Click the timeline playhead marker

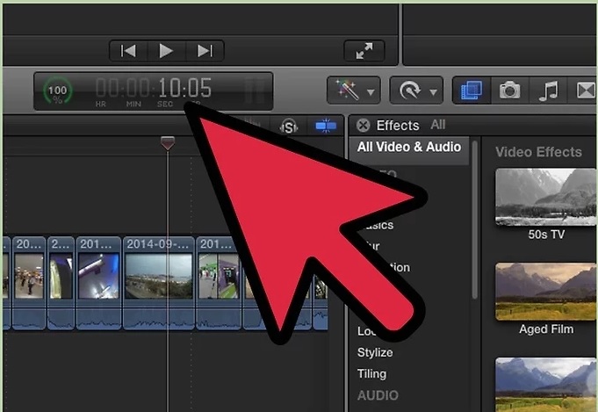click(168, 143)
